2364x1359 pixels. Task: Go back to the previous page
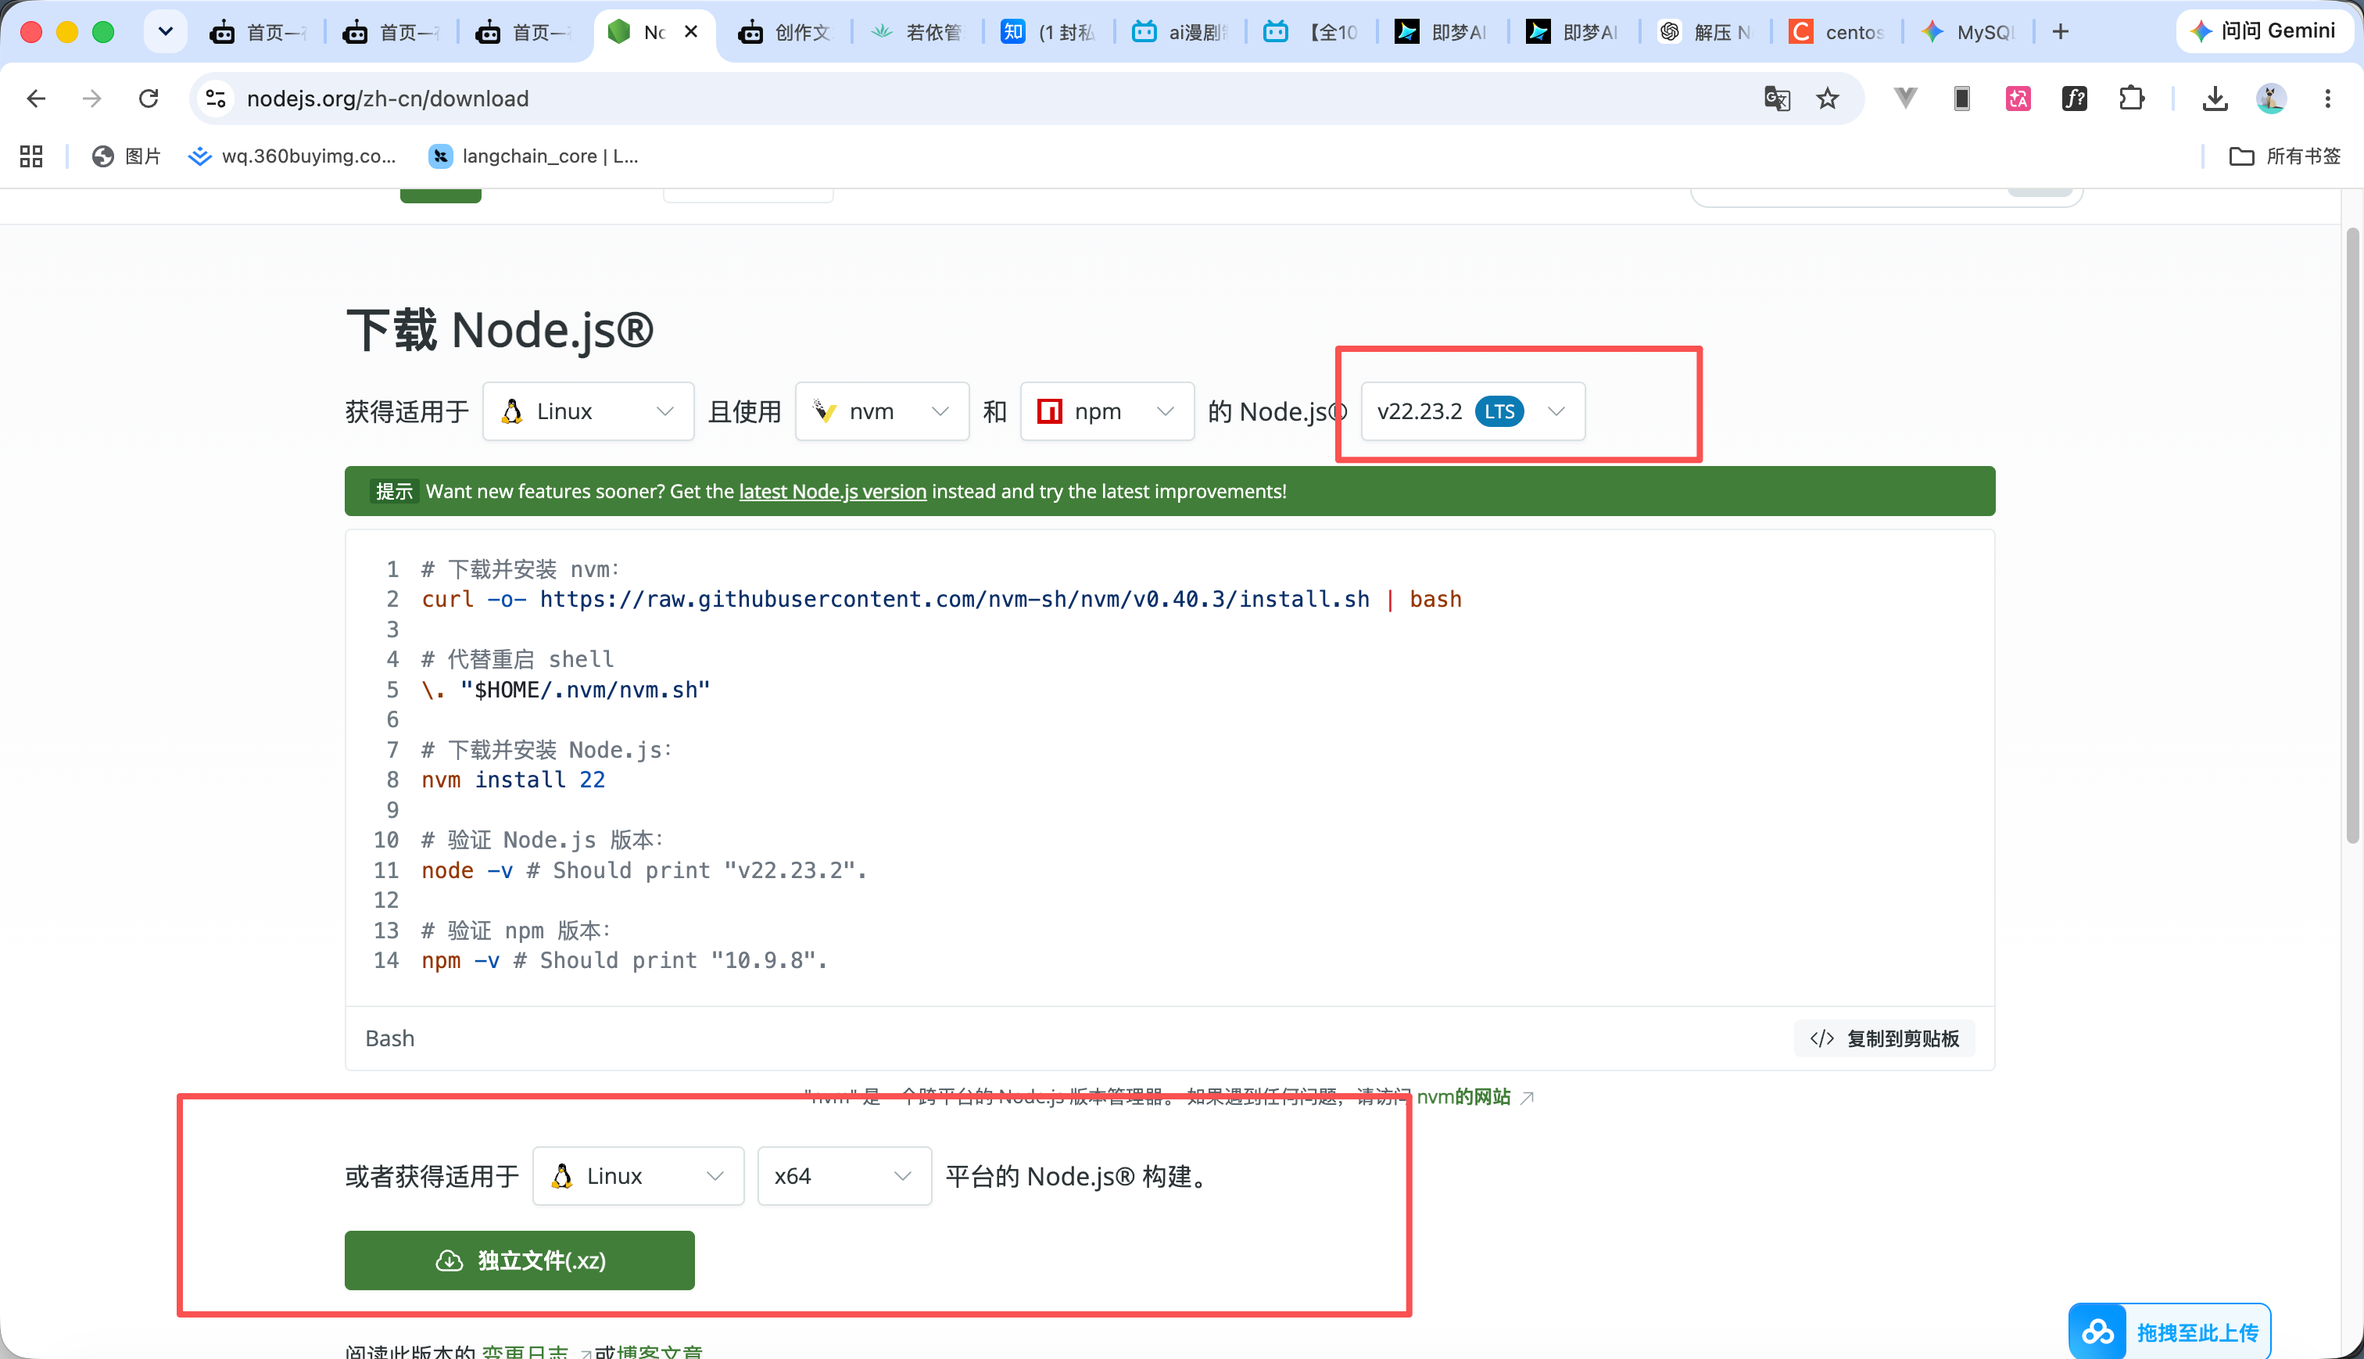tap(37, 98)
